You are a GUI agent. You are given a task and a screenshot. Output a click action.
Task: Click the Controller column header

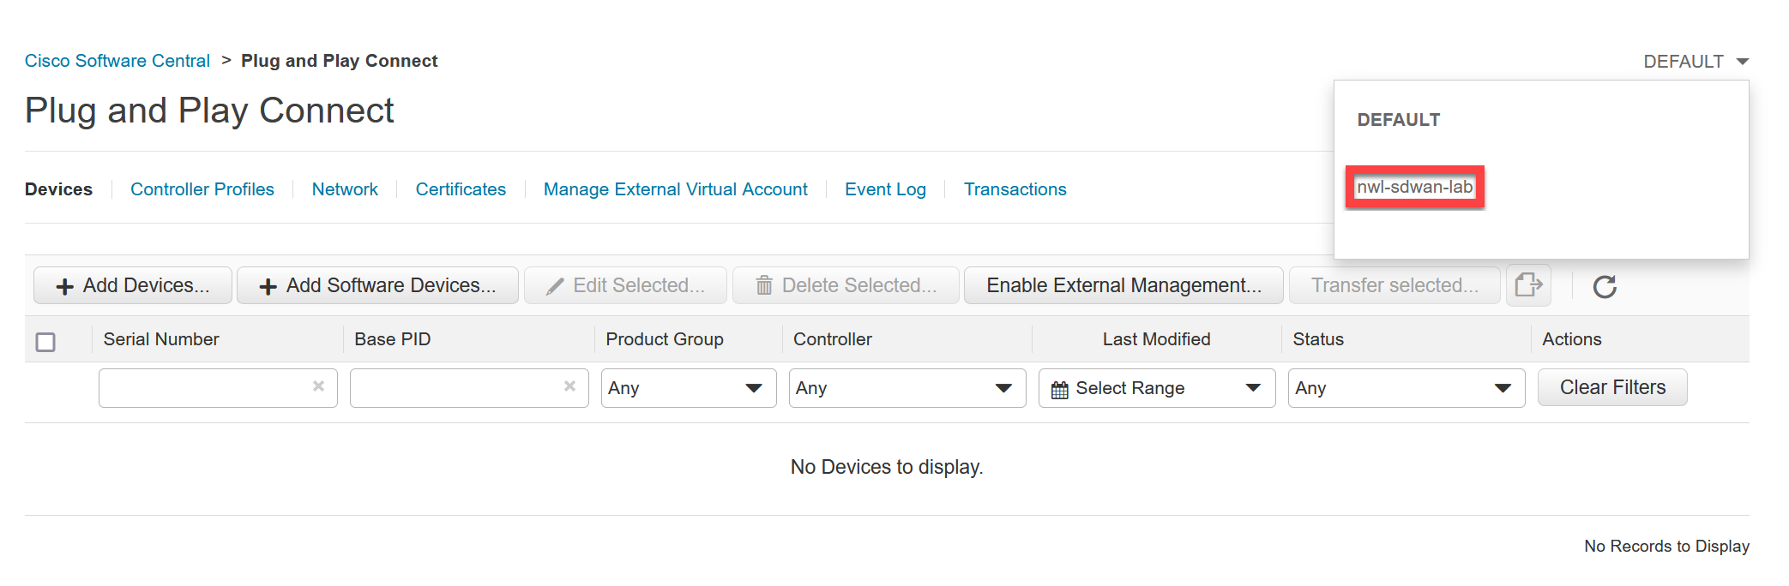(833, 339)
